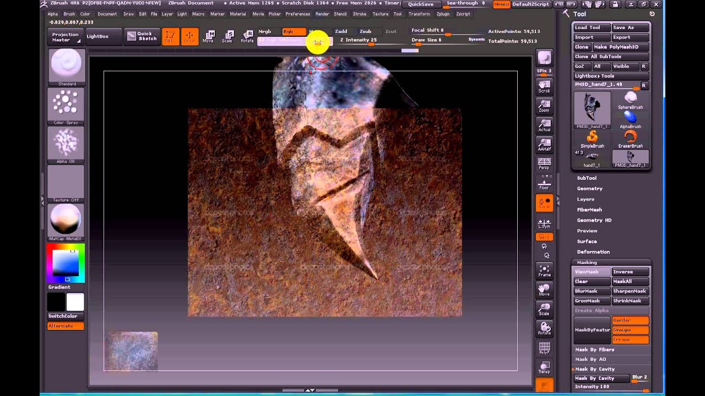
Task: Expand the SubTool subpalette
Action: (x=587, y=178)
